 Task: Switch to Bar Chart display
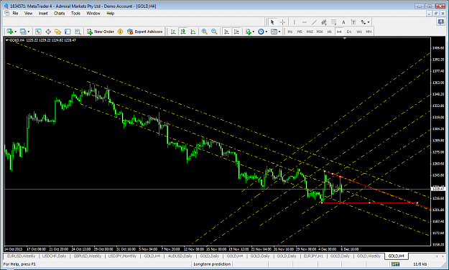173,32
